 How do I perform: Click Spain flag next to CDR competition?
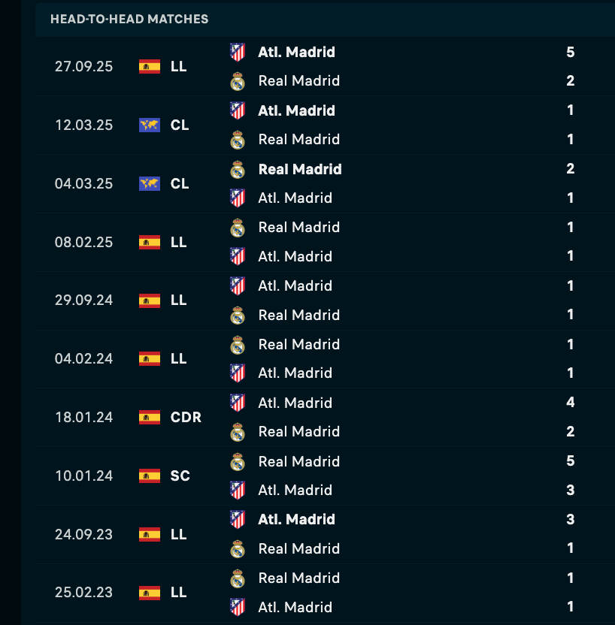tap(150, 417)
